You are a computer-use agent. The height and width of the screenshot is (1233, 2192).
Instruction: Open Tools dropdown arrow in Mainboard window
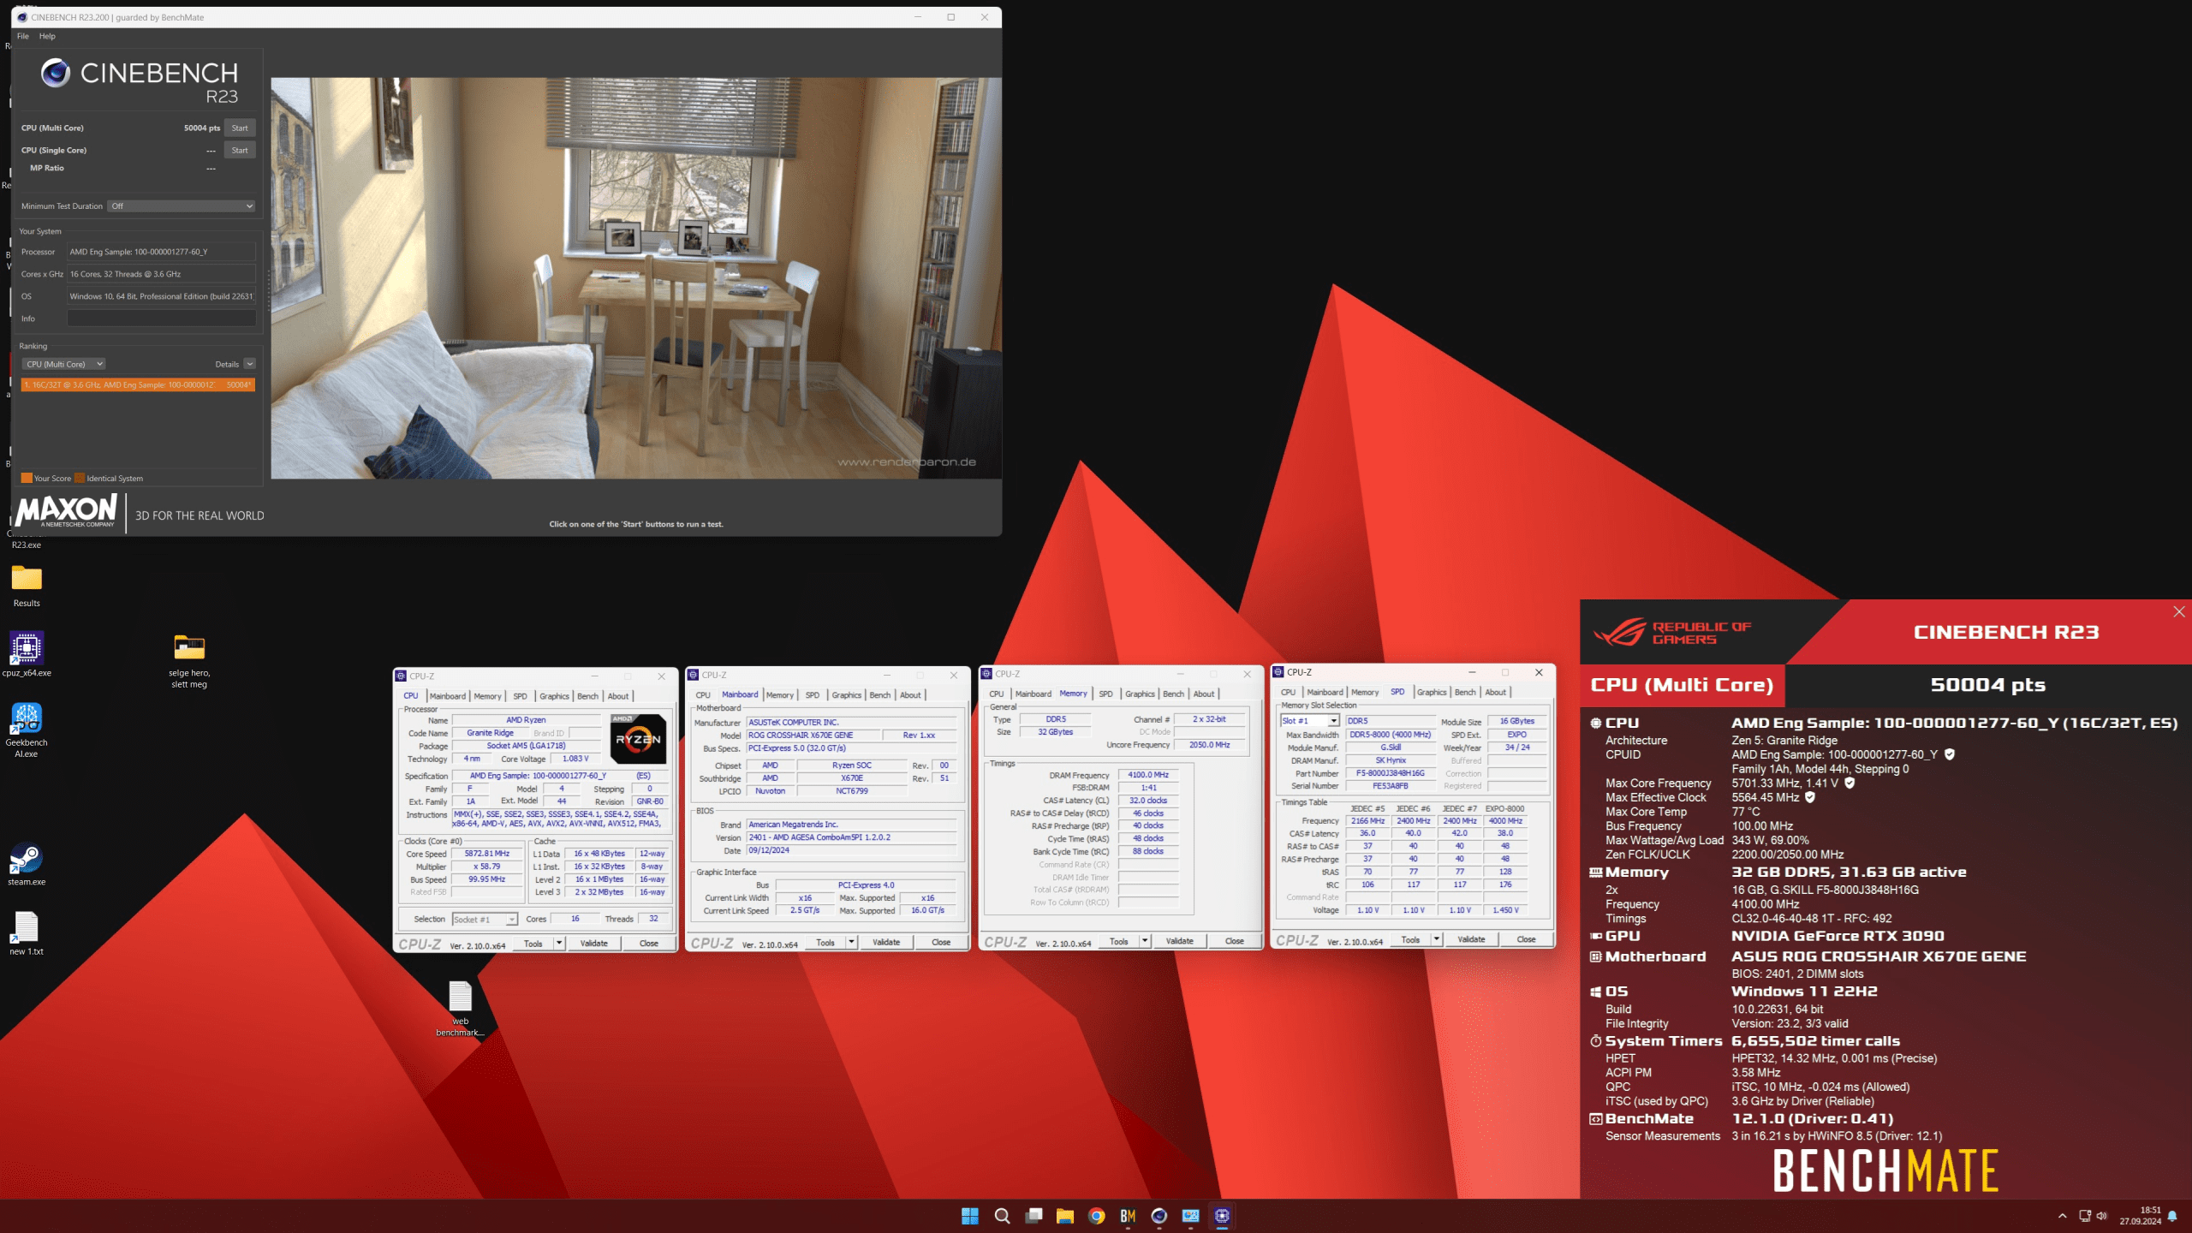[x=851, y=942]
